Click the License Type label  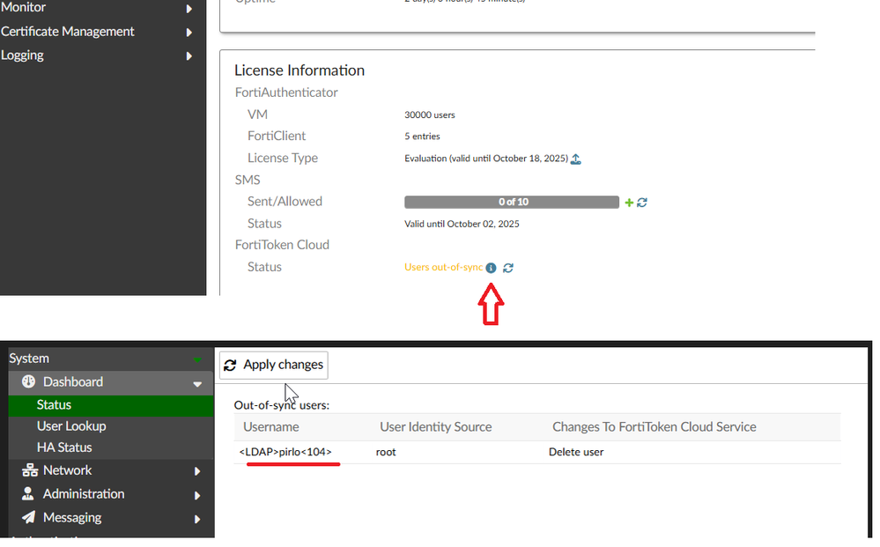(283, 159)
